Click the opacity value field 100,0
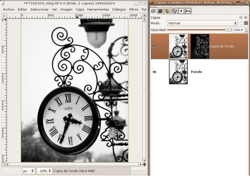Screen dimensions: 250x176 [x=239, y=30]
